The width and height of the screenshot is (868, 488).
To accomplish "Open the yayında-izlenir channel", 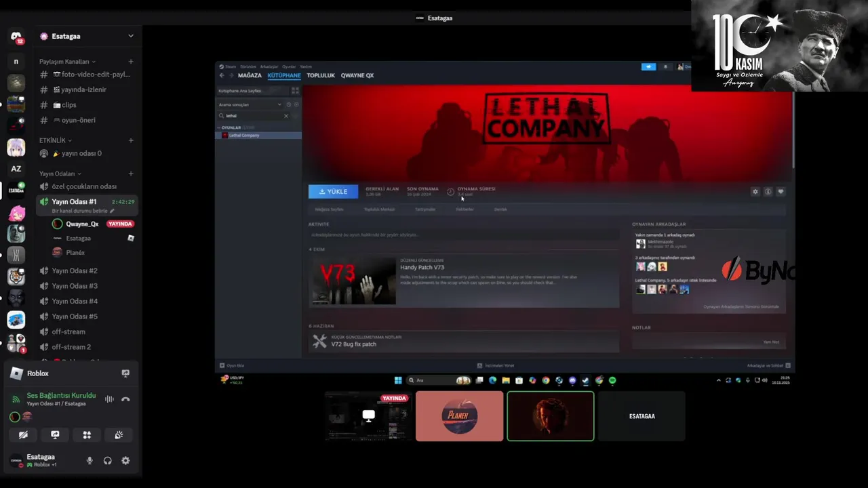I will 85,89.
